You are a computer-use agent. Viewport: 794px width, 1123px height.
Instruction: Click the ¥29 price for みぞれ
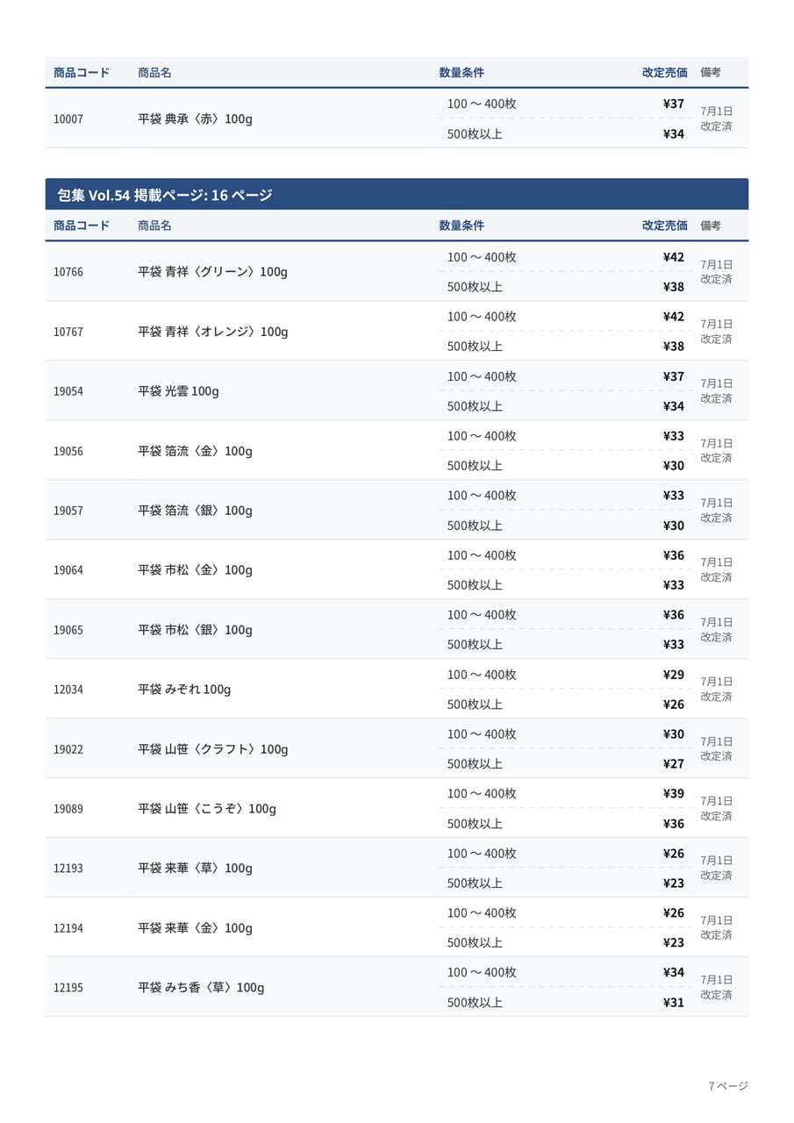tap(674, 675)
